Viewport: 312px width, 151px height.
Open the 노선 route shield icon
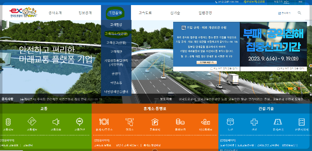tap(230, 122)
